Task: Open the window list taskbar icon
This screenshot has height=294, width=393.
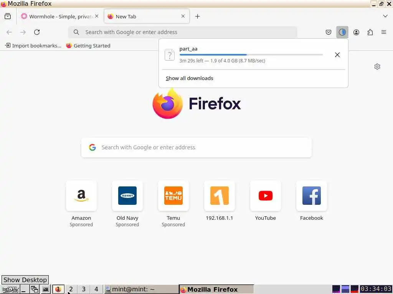Action: pyautogui.click(x=35, y=289)
